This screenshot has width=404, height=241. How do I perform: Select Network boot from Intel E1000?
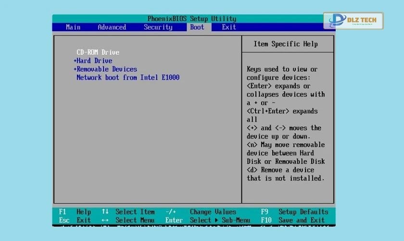[x=128, y=77]
